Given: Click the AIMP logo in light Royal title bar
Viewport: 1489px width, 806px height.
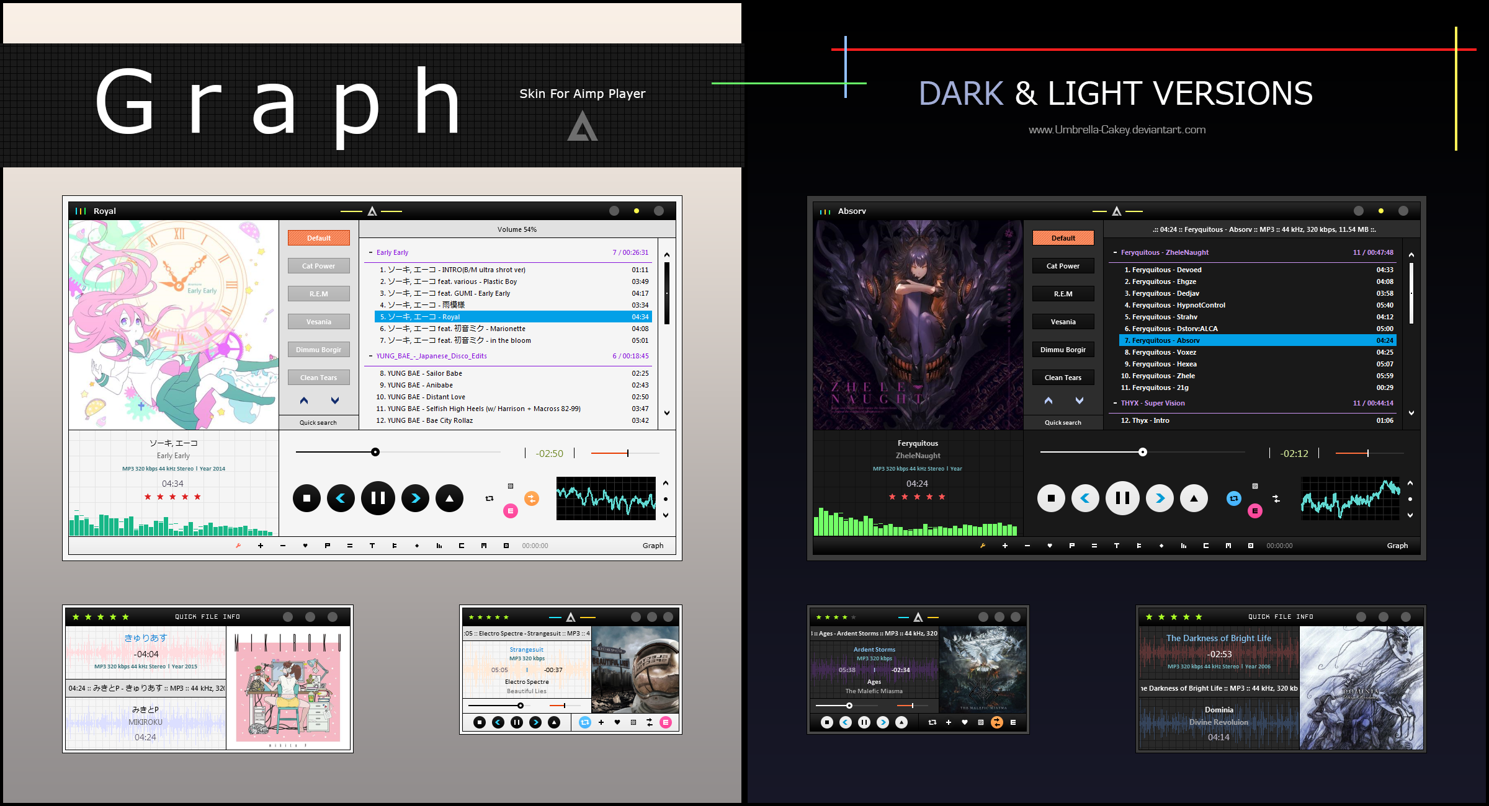Looking at the screenshot, I should tap(372, 211).
